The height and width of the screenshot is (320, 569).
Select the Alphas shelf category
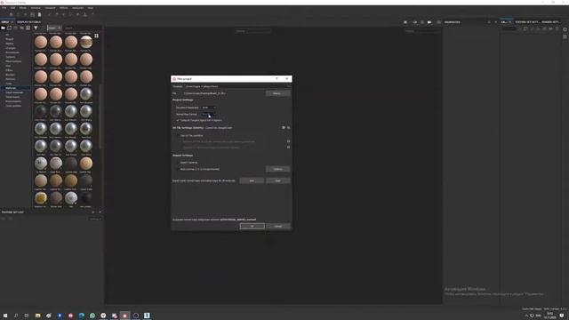pyautogui.click(x=10, y=44)
